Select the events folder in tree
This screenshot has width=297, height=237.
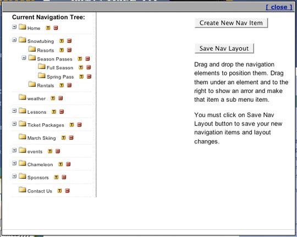click(x=31, y=151)
